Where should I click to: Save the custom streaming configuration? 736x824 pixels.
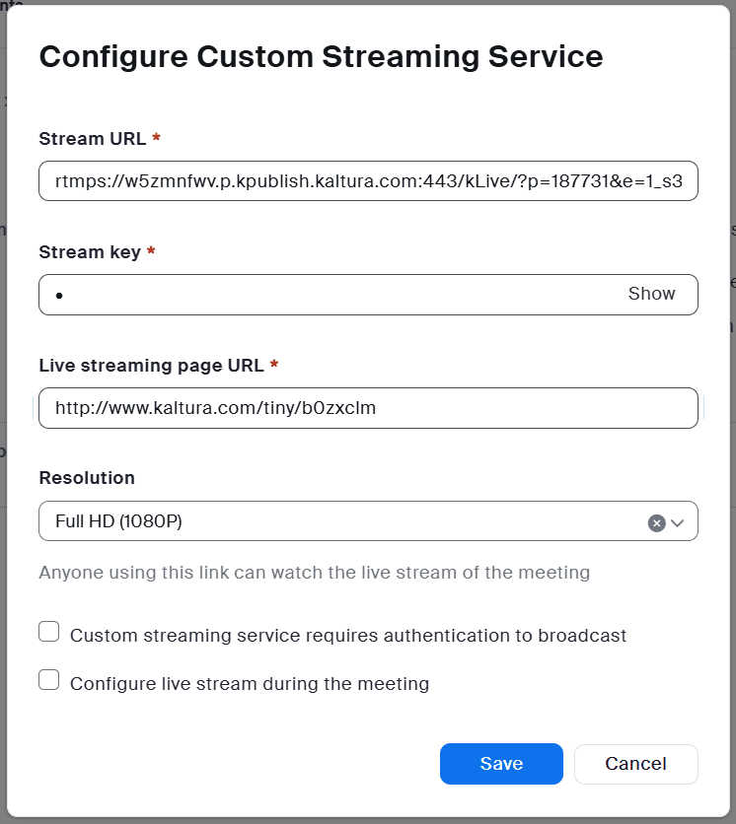click(501, 764)
